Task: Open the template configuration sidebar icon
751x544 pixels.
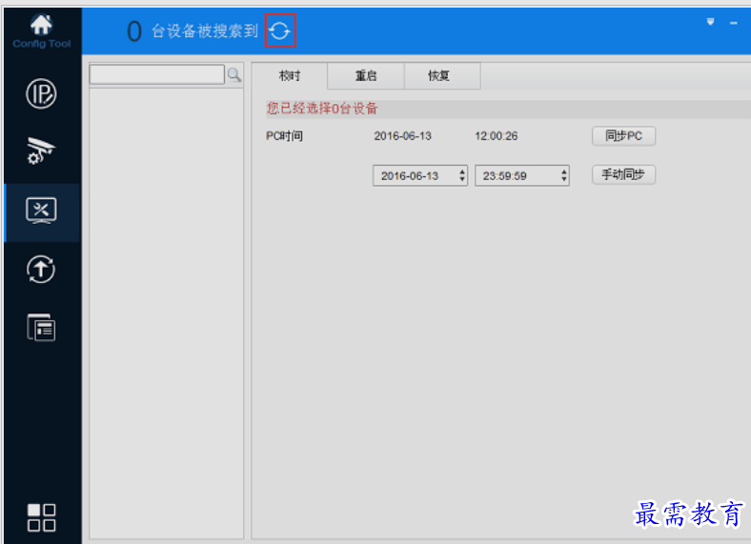Action: point(41,328)
